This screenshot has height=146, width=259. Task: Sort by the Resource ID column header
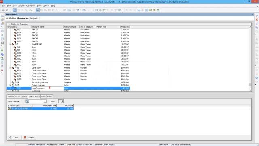(19, 27)
